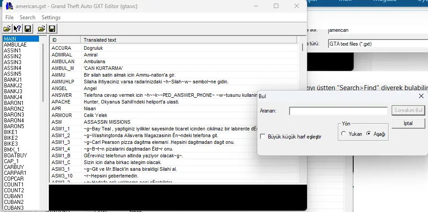Select the Aşağı direction radio button
The height and width of the screenshot is (212, 428).
(369, 134)
